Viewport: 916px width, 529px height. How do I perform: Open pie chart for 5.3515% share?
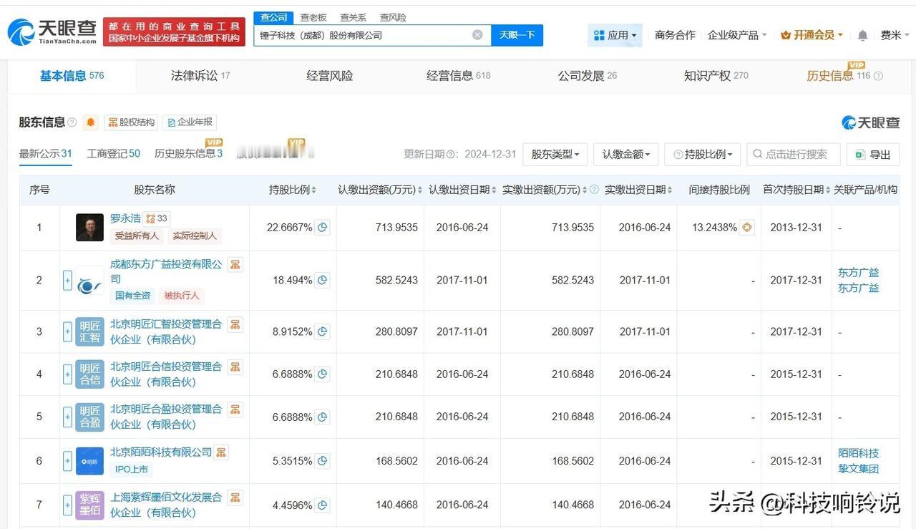[x=323, y=461]
